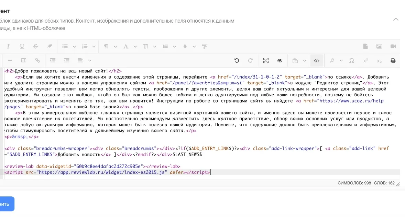Increase the paragraph indent
Screen dimensions: 405x217
pos(53,60)
